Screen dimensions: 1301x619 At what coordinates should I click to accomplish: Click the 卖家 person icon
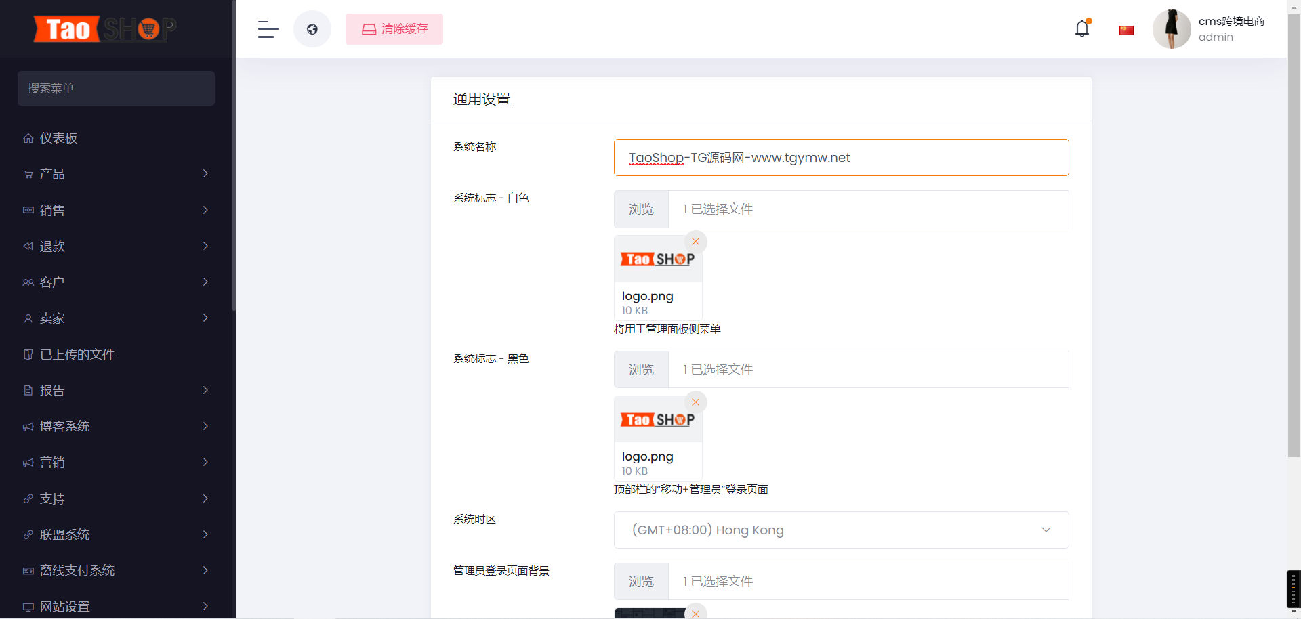28,318
